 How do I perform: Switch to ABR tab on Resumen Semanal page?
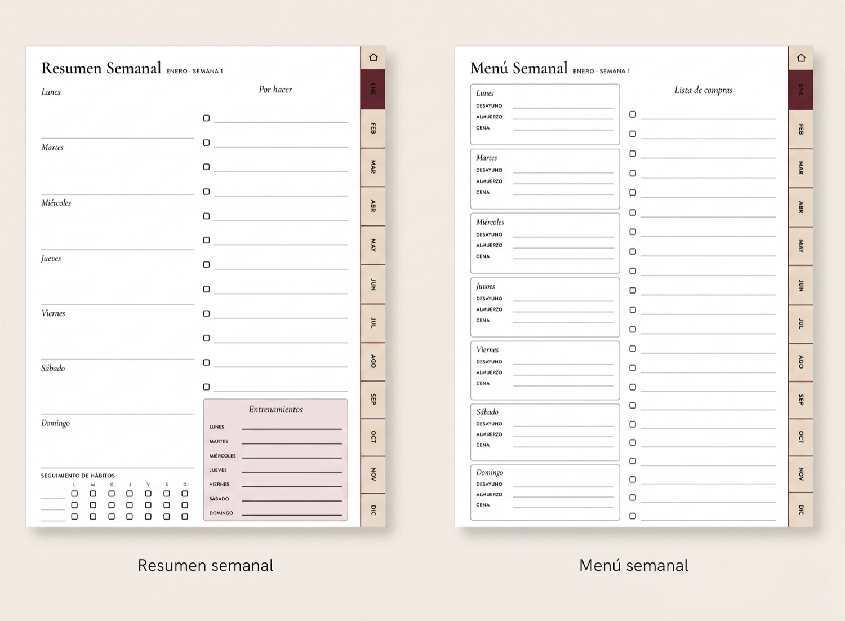coord(373,206)
